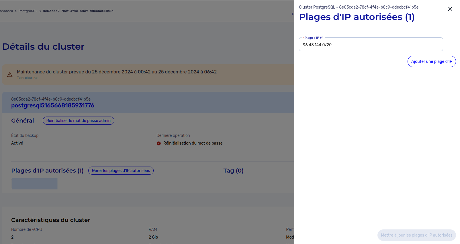Click the panel subtitle Cluster PostgreSQL ID
460x244 pixels.
(x=359, y=7)
